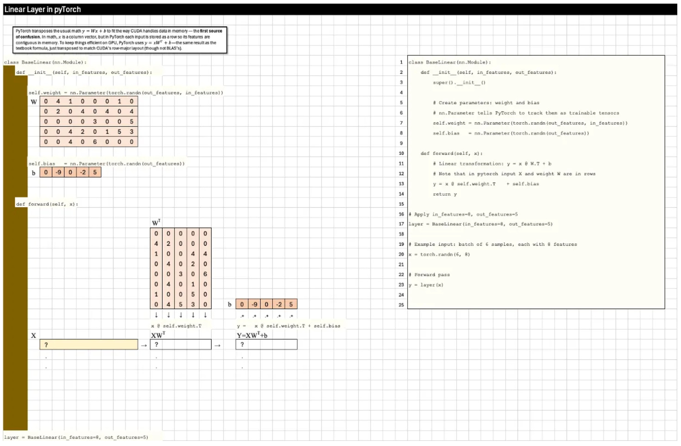Image resolution: width=681 pixels, height=446 pixels.
Task: Select the cell with 3 in W's third row
Action: (95, 121)
